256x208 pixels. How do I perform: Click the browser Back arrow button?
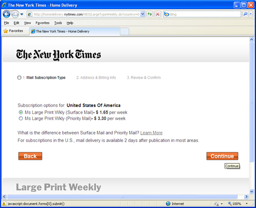click(7, 14)
